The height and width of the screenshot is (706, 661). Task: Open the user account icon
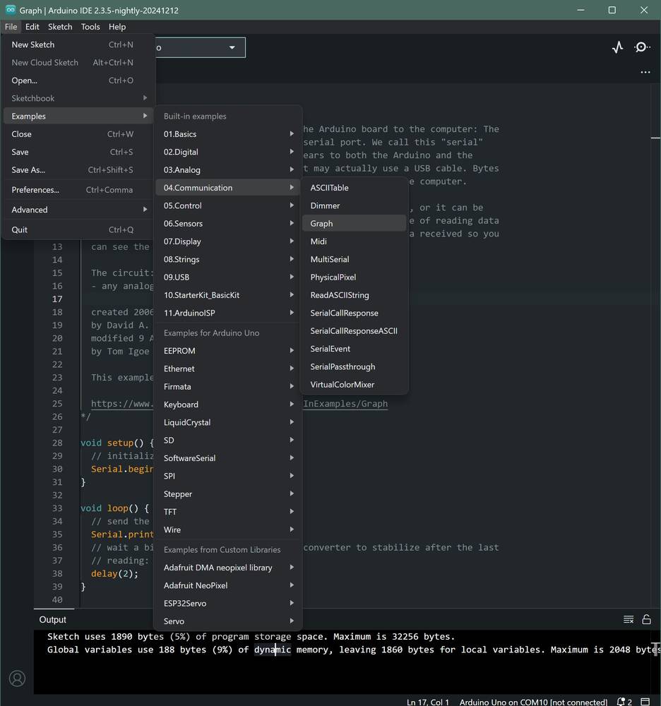point(17,678)
